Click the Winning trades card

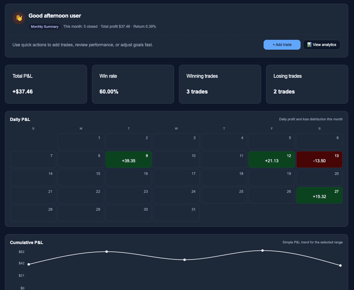(x=220, y=84)
